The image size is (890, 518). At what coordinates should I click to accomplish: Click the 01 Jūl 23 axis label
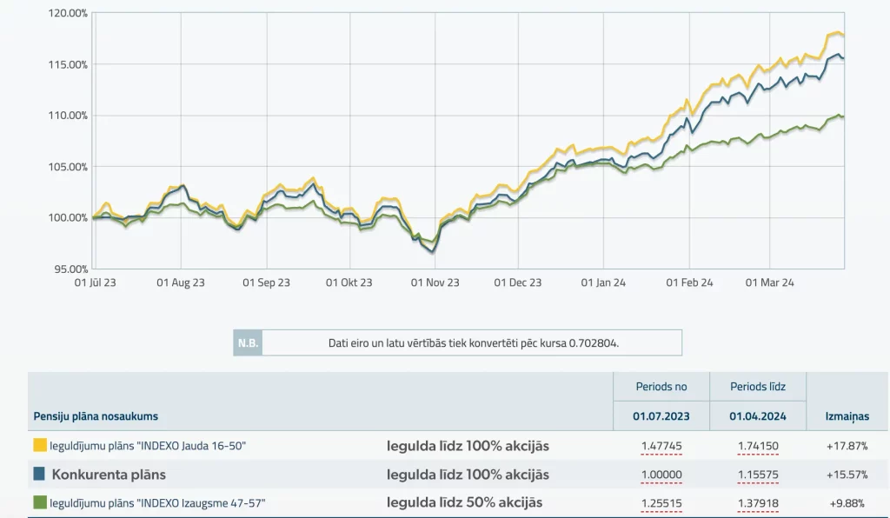96,282
